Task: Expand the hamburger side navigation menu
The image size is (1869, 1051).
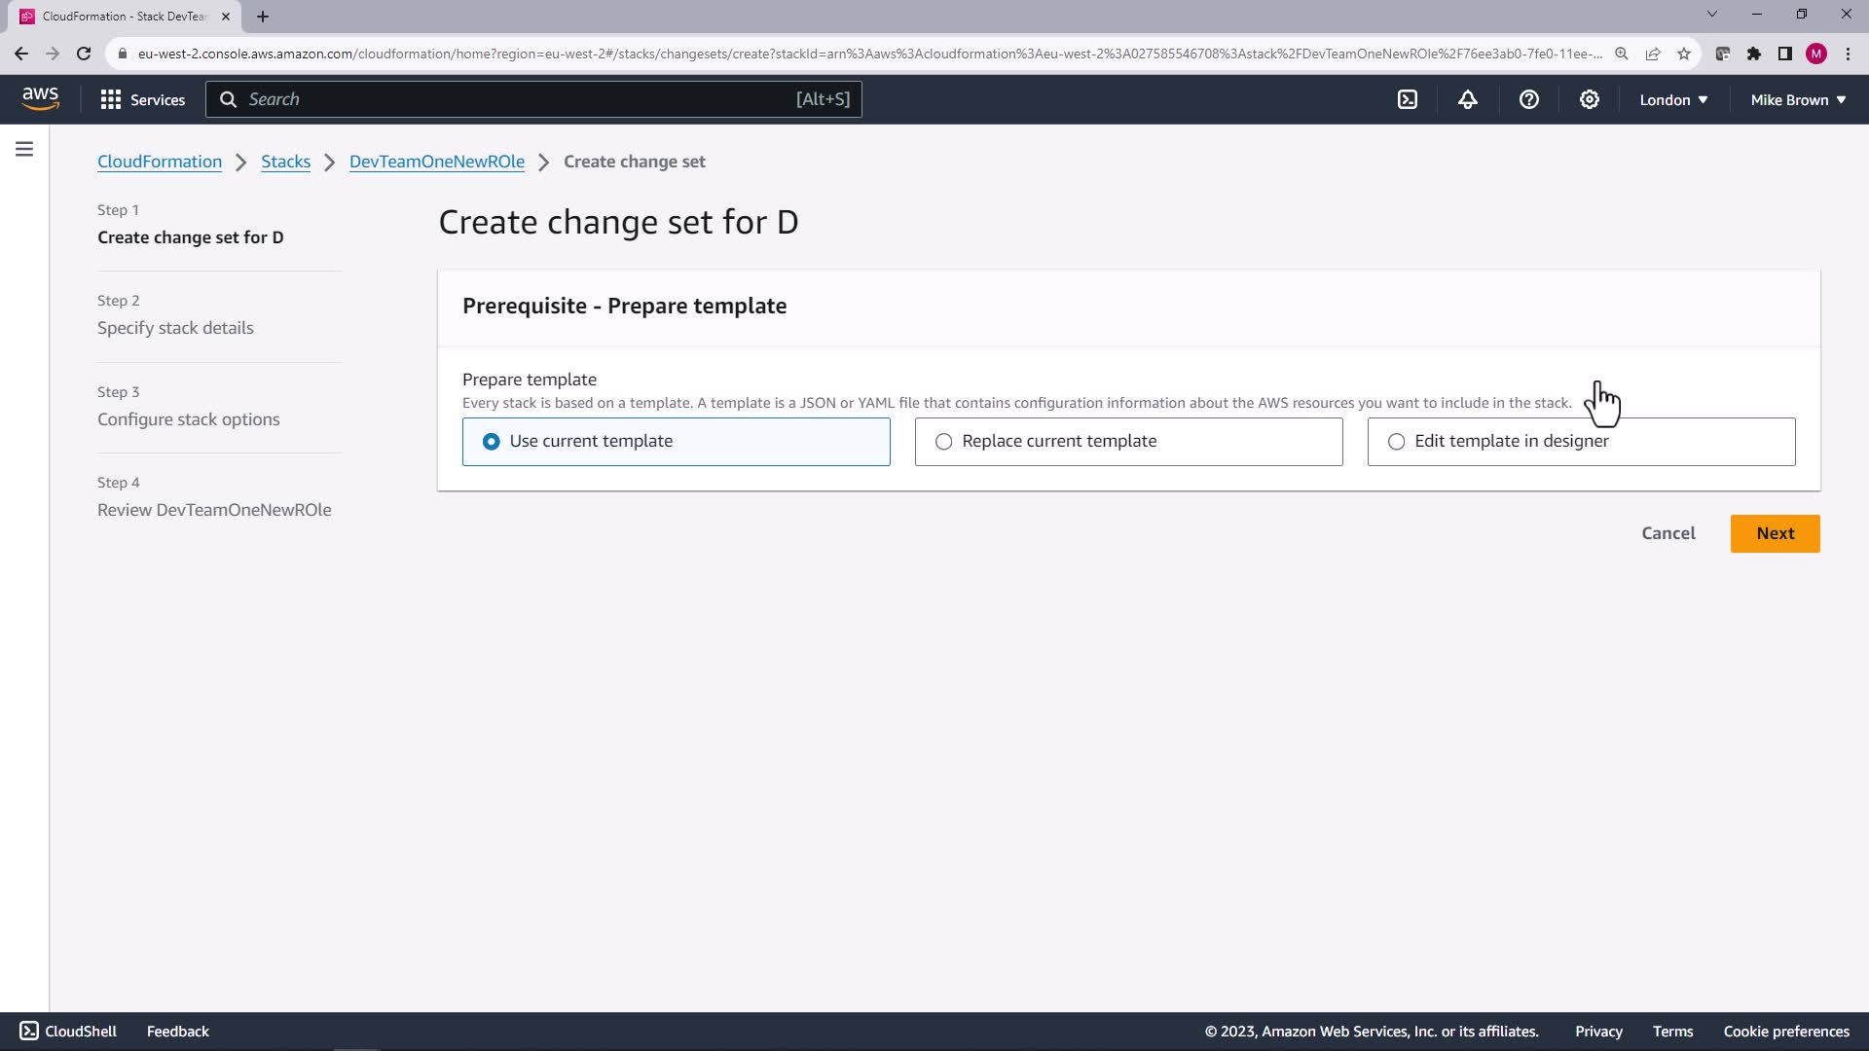Action: (24, 149)
